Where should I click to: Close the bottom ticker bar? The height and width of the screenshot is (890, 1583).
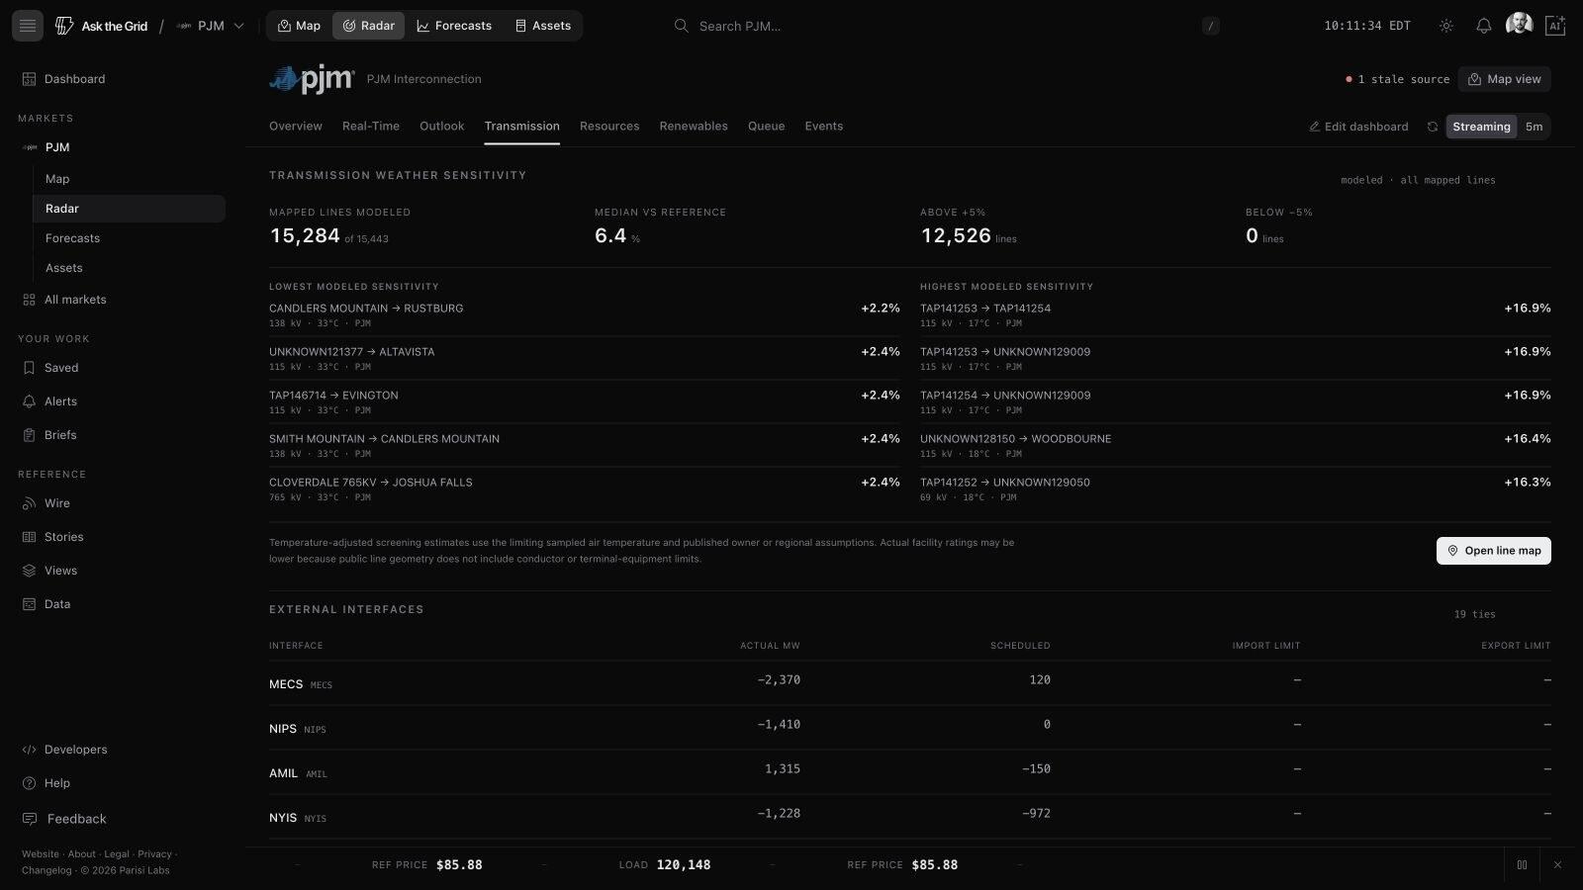point(1557,865)
